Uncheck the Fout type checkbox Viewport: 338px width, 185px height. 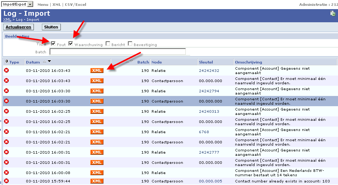click(53, 44)
